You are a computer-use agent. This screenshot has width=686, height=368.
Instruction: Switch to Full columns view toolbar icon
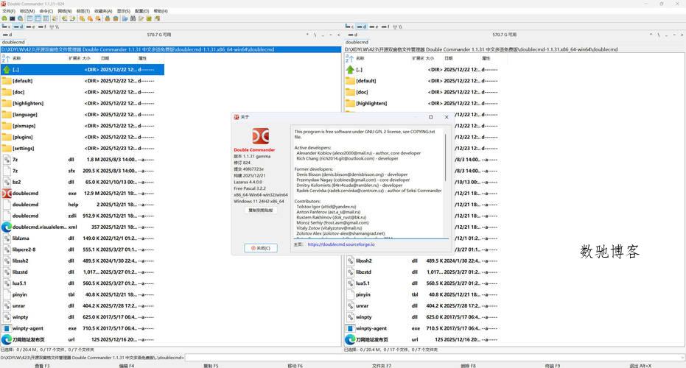(38, 18)
